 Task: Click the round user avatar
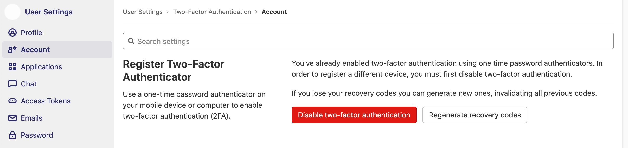click(12, 12)
